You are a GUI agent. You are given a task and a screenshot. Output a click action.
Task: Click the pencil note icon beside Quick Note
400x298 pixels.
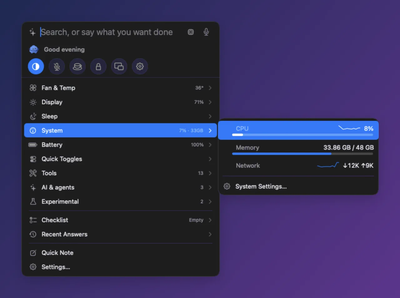coord(33,253)
